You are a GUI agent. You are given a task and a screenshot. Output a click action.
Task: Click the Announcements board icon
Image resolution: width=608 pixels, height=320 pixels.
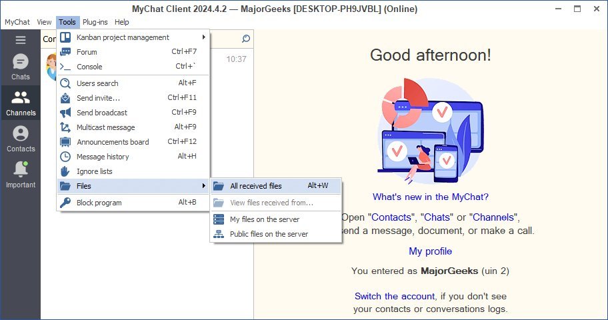65,142
